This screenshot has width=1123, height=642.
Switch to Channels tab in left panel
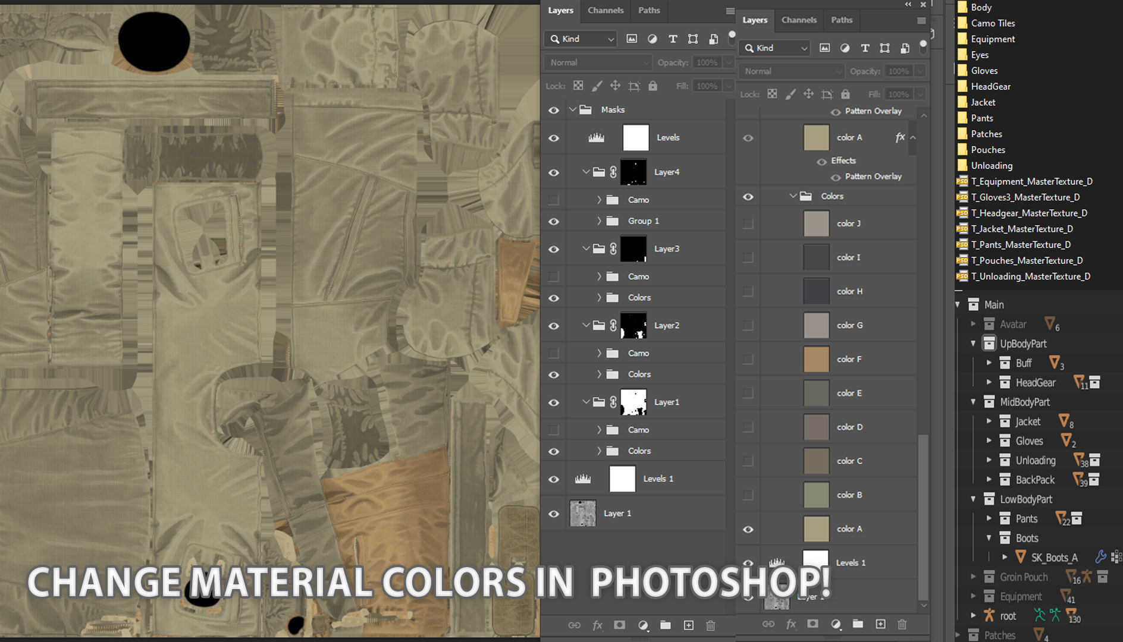pos(606,10)
